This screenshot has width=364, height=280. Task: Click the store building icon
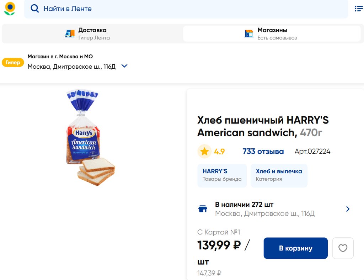(249, 33)
